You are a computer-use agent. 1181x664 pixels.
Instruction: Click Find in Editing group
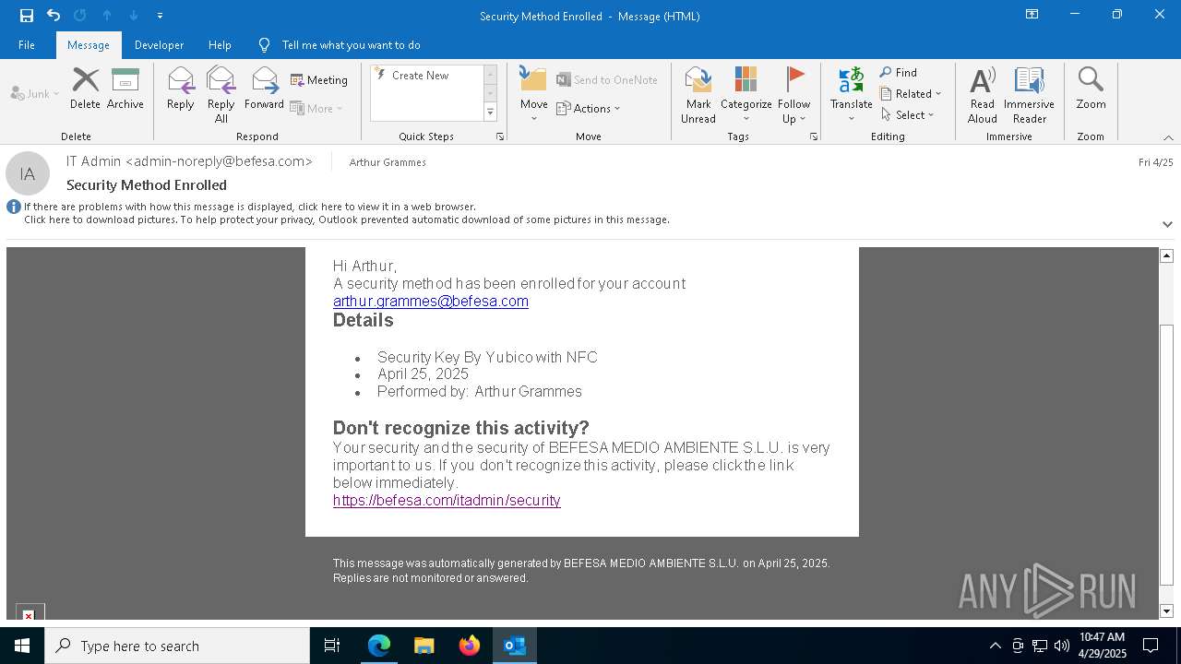(x=899, y=72)
